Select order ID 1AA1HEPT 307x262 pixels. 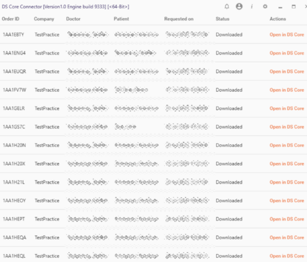[x=14, y=219]
